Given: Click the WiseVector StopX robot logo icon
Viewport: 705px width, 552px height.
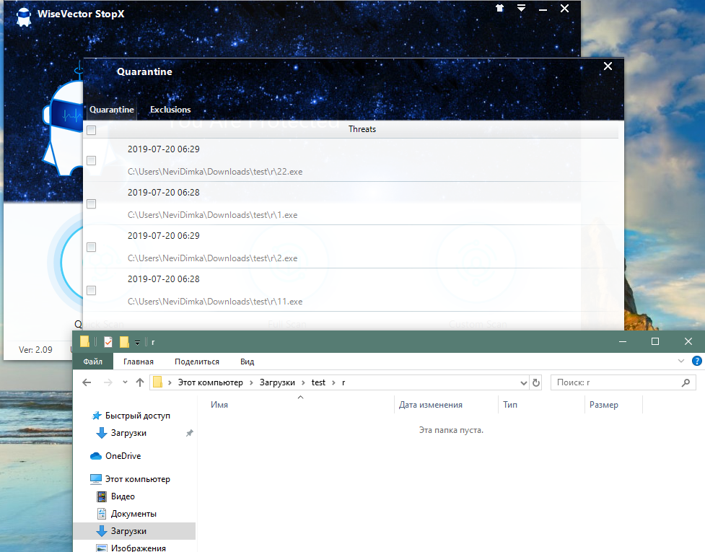Looking at the screenshot, I should pos(23,17).
